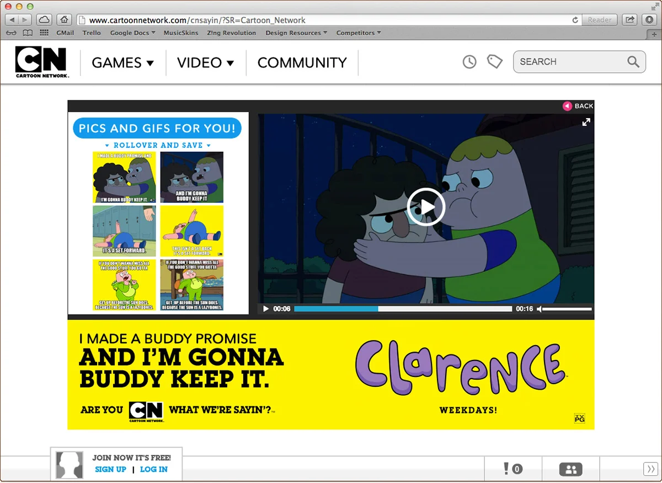662x483 pixels.
Task: Select 'I made a buddy promise' thumbnail
Action: point(124,177)
